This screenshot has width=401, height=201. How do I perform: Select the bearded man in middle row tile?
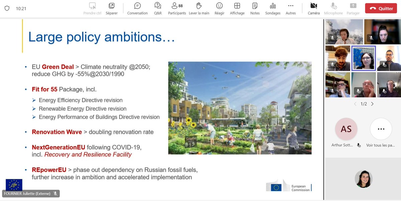pyautogui.click(x=389, y=58)
